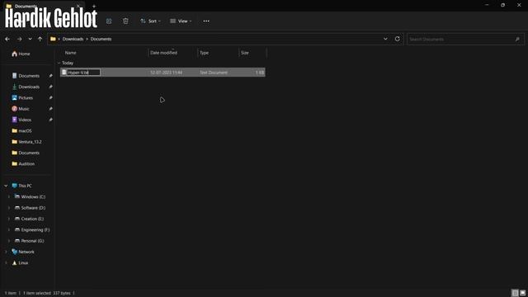
Task: Collapse the Today group chevron
Action: coord(59,63)
